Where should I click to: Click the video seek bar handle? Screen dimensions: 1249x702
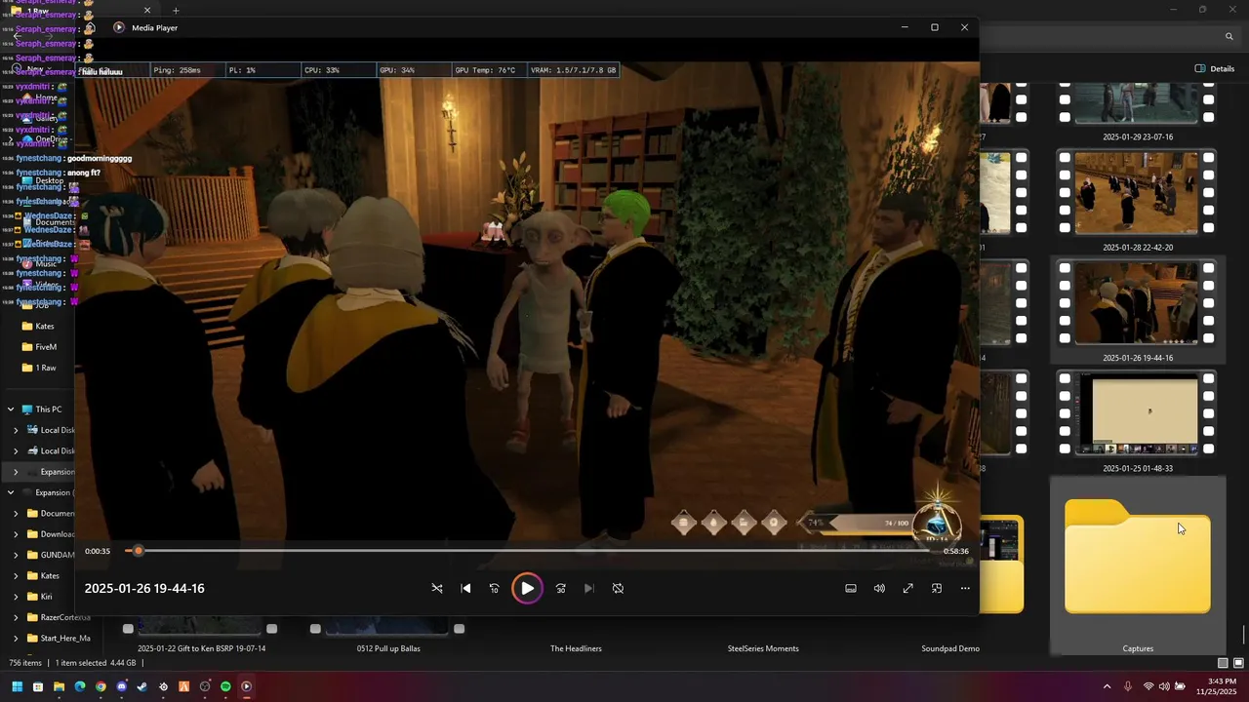(139, 551)
